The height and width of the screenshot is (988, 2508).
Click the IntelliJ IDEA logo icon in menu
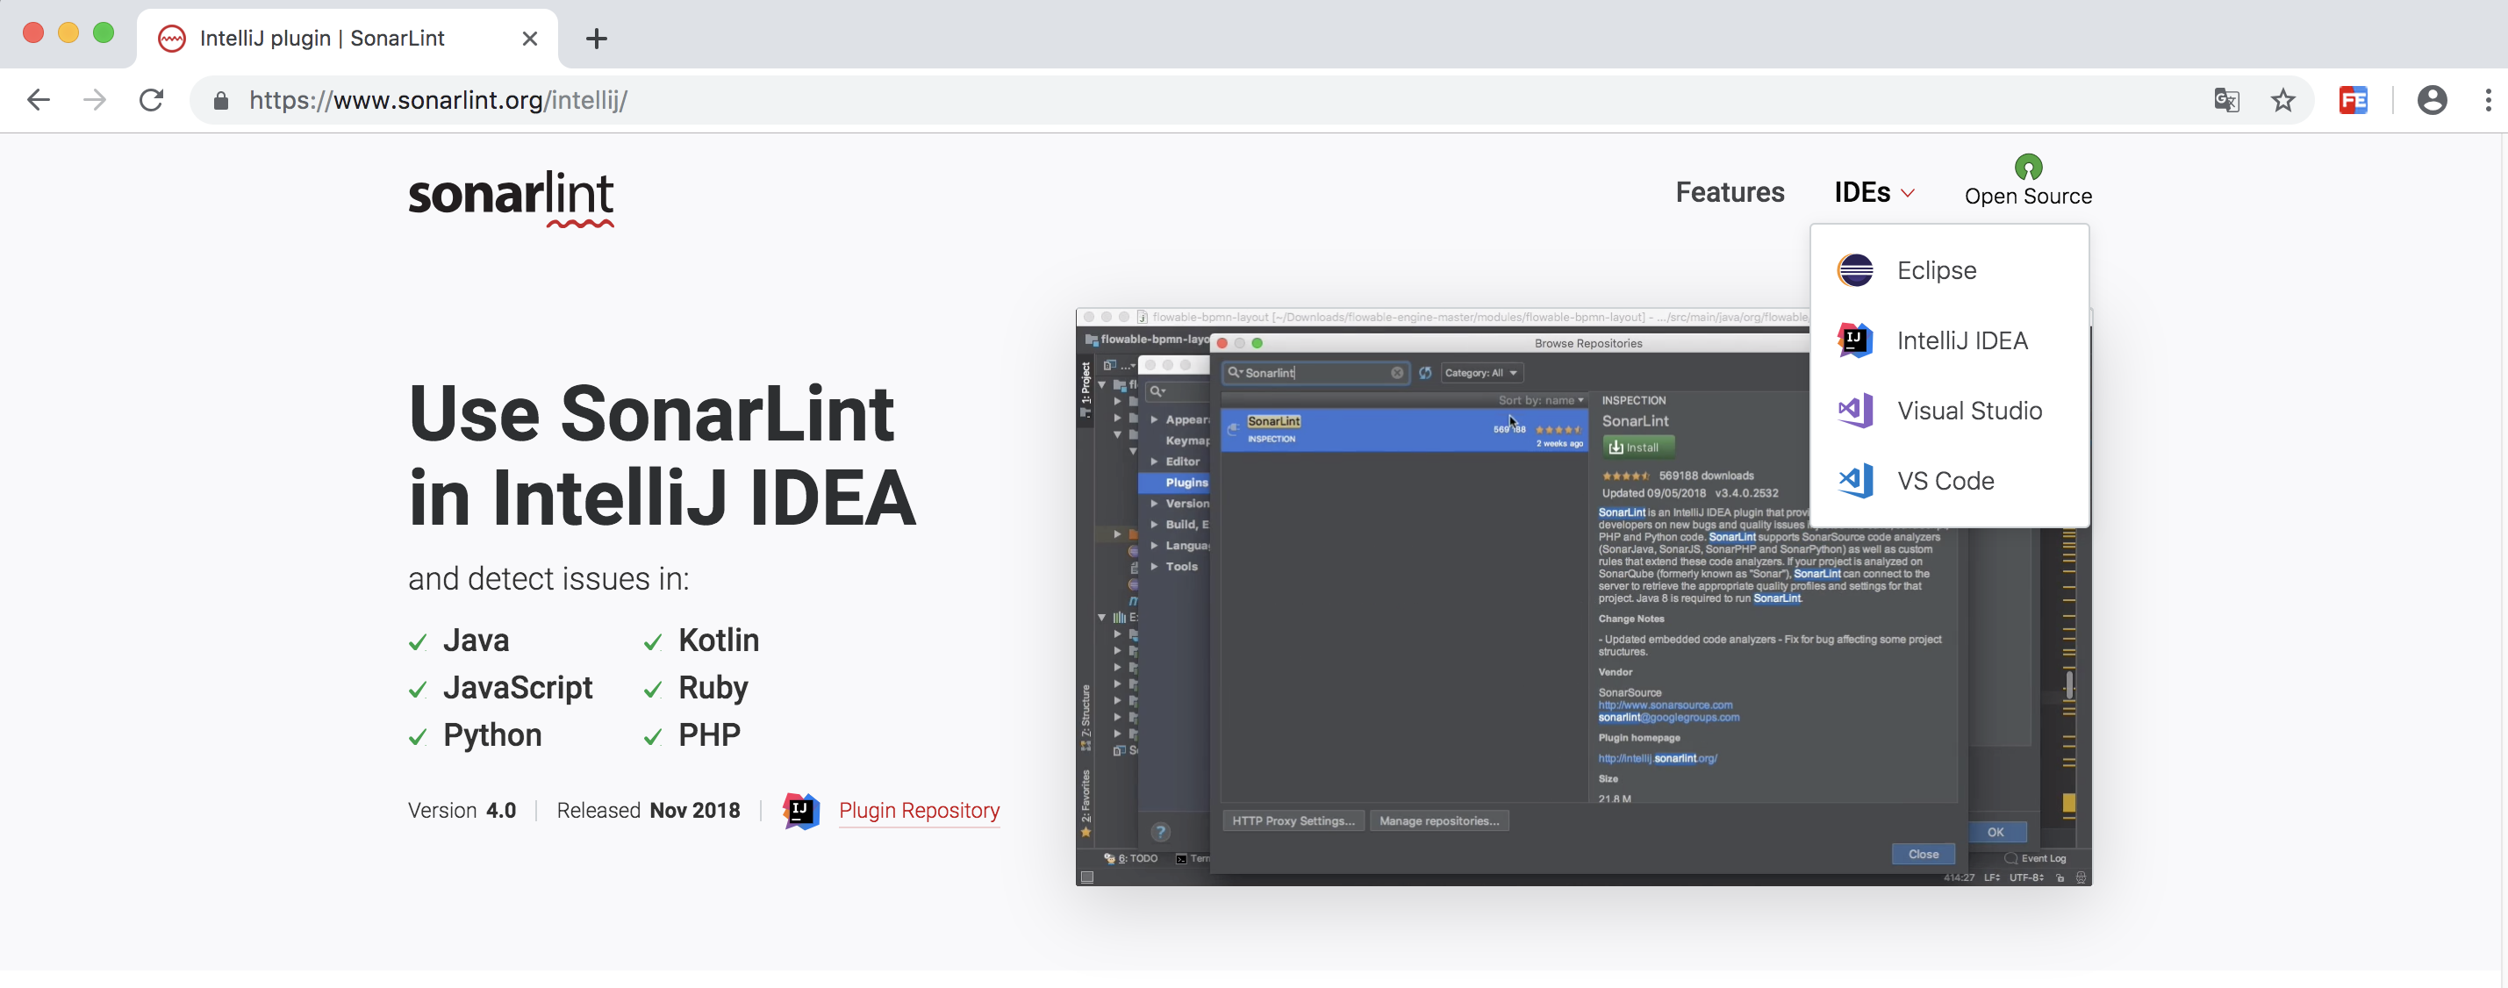click(1855, 340)
